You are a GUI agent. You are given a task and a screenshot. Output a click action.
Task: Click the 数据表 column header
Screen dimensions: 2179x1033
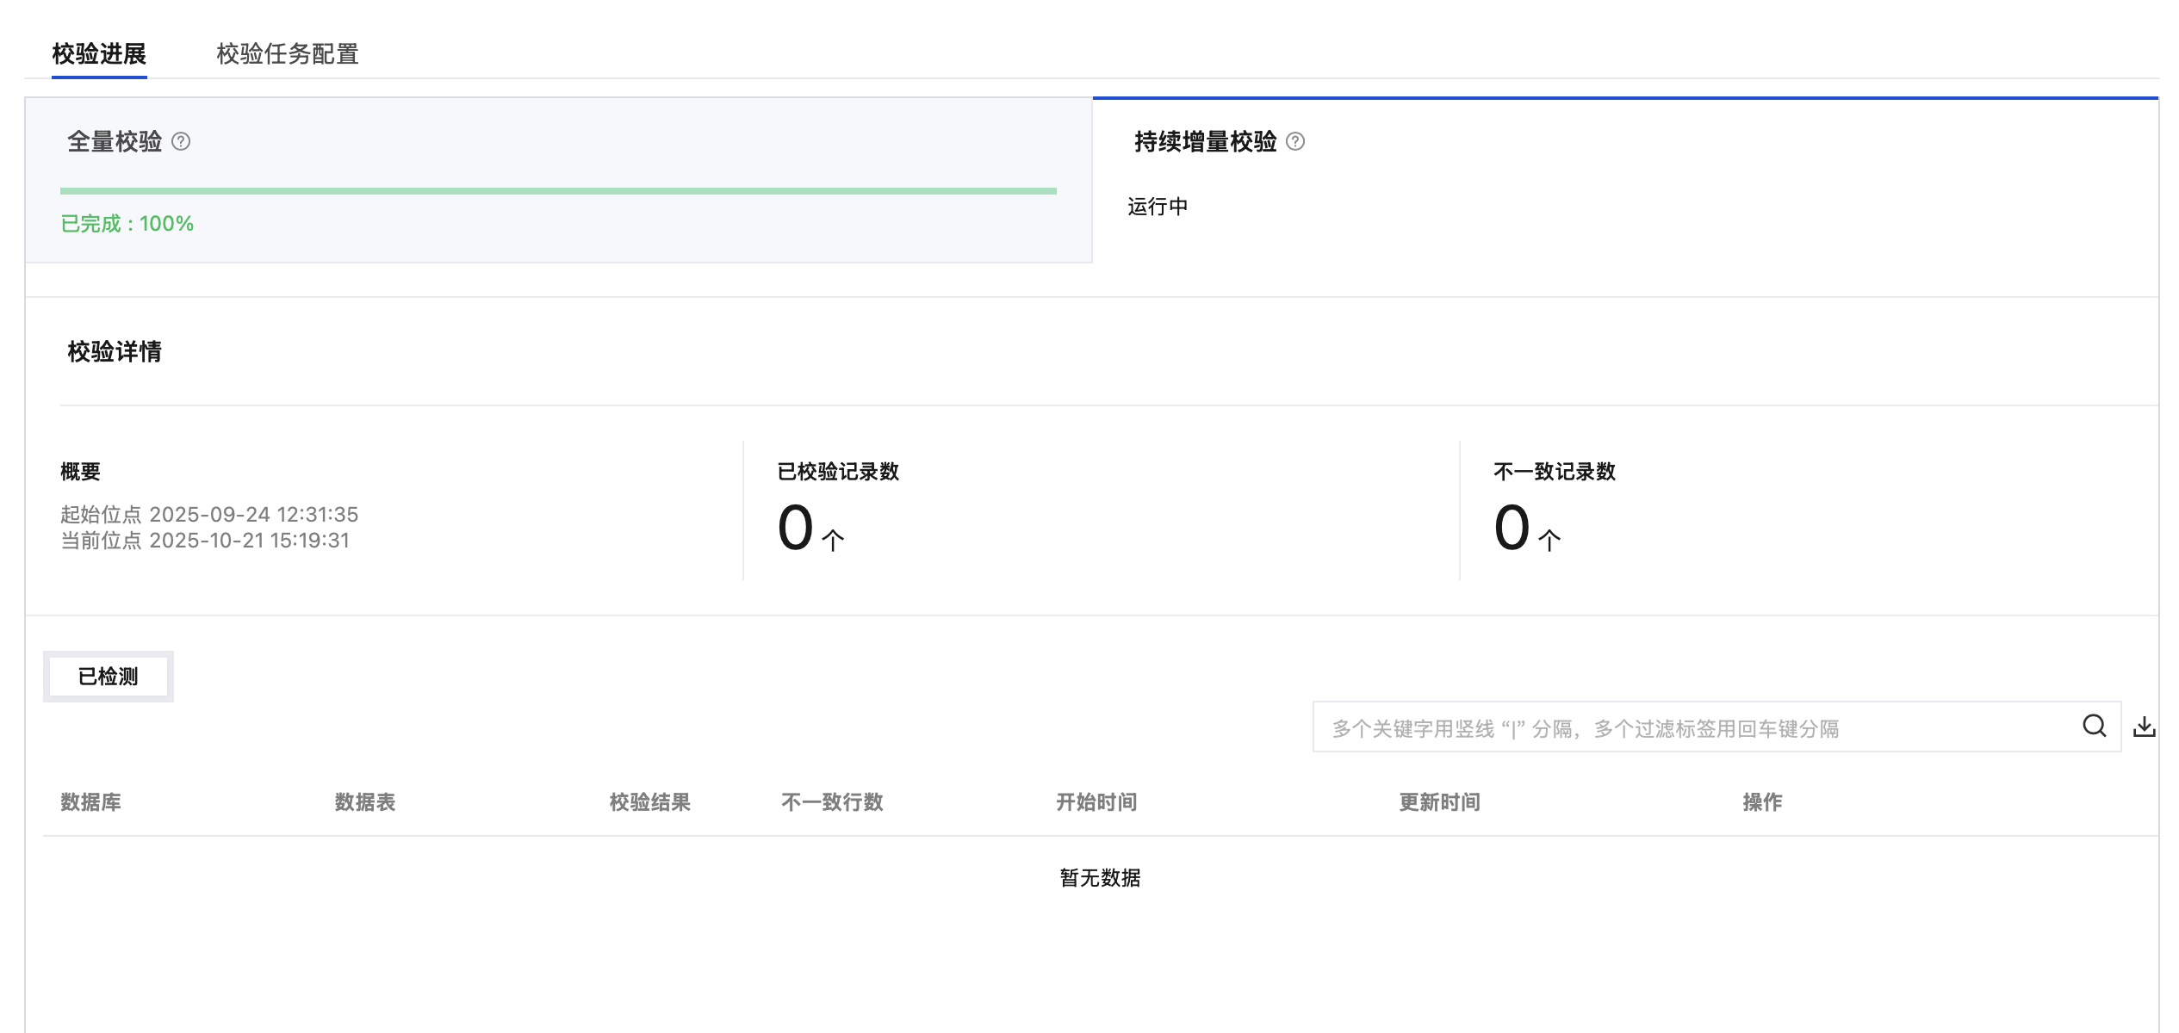click(x=365, y=802)
